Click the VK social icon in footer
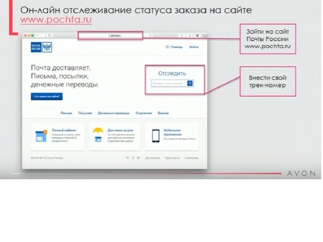 (127, 158)
